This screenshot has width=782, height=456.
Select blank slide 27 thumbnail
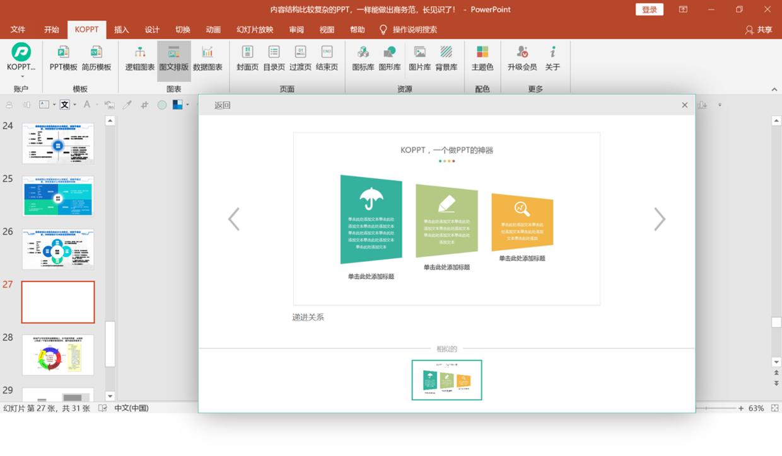point(58,302)
